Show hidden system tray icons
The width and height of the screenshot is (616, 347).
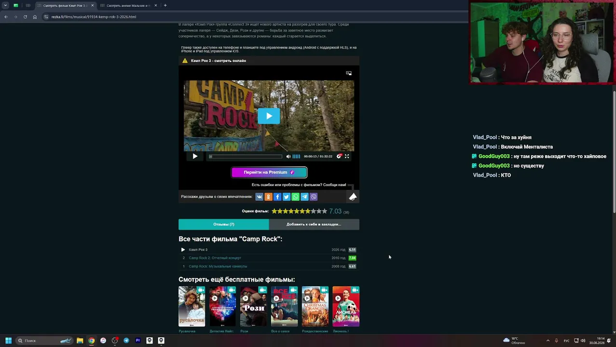click(548, 340)
